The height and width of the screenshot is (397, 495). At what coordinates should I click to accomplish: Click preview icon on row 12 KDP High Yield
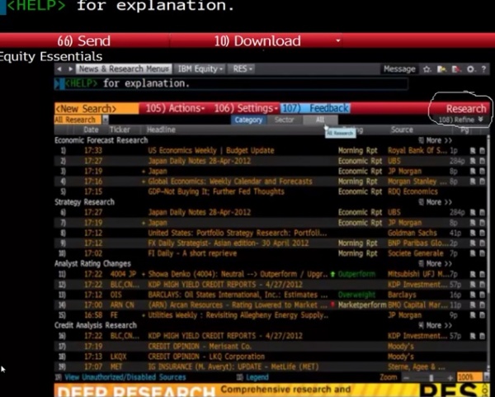point(473,285)
